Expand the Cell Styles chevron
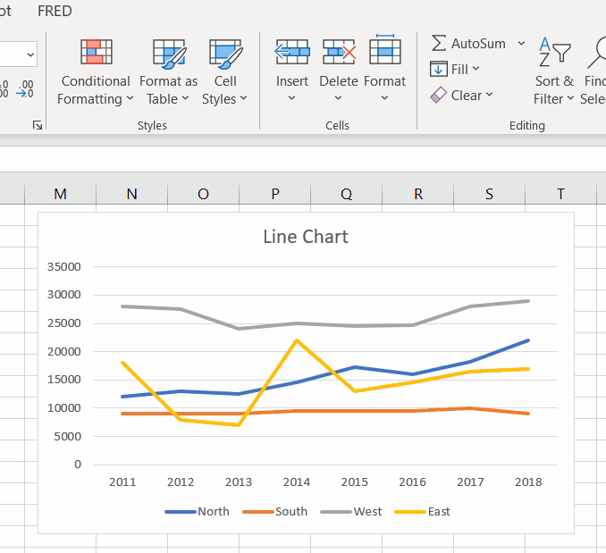 (243, 98)
